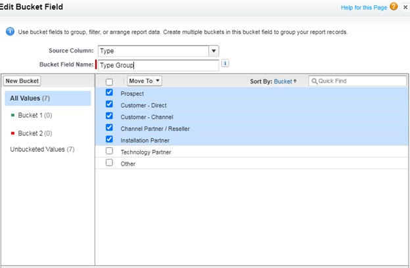
Task: Show Unbucketed Values list
Action: coord(42,150)
